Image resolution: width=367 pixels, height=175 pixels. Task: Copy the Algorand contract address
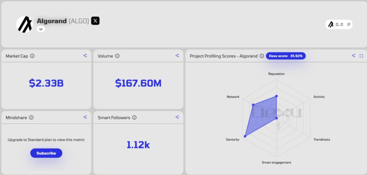click(349, 25)
